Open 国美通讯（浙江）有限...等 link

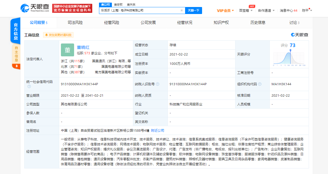(112, 61)
